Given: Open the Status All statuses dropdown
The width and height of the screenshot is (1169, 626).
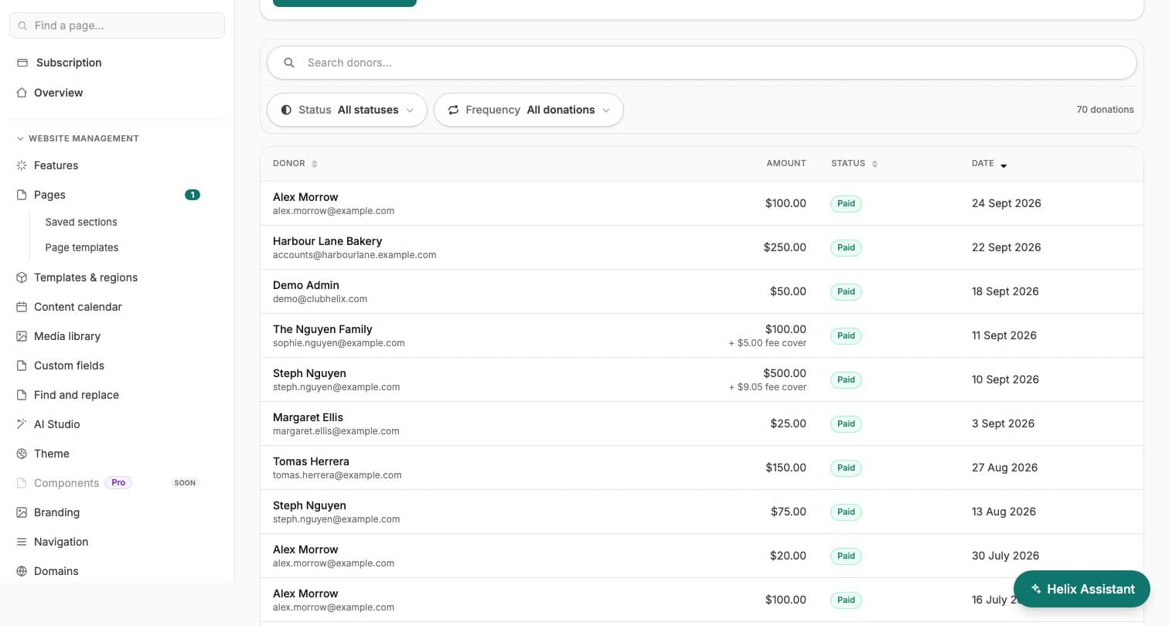Looking at the screenshot, I should pyautogui.click(x=347, y=110).
